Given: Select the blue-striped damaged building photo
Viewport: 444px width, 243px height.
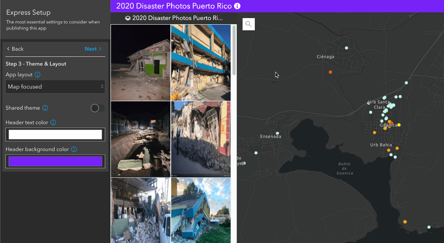Looking at the screenshot, I should (x=201, y=62).
